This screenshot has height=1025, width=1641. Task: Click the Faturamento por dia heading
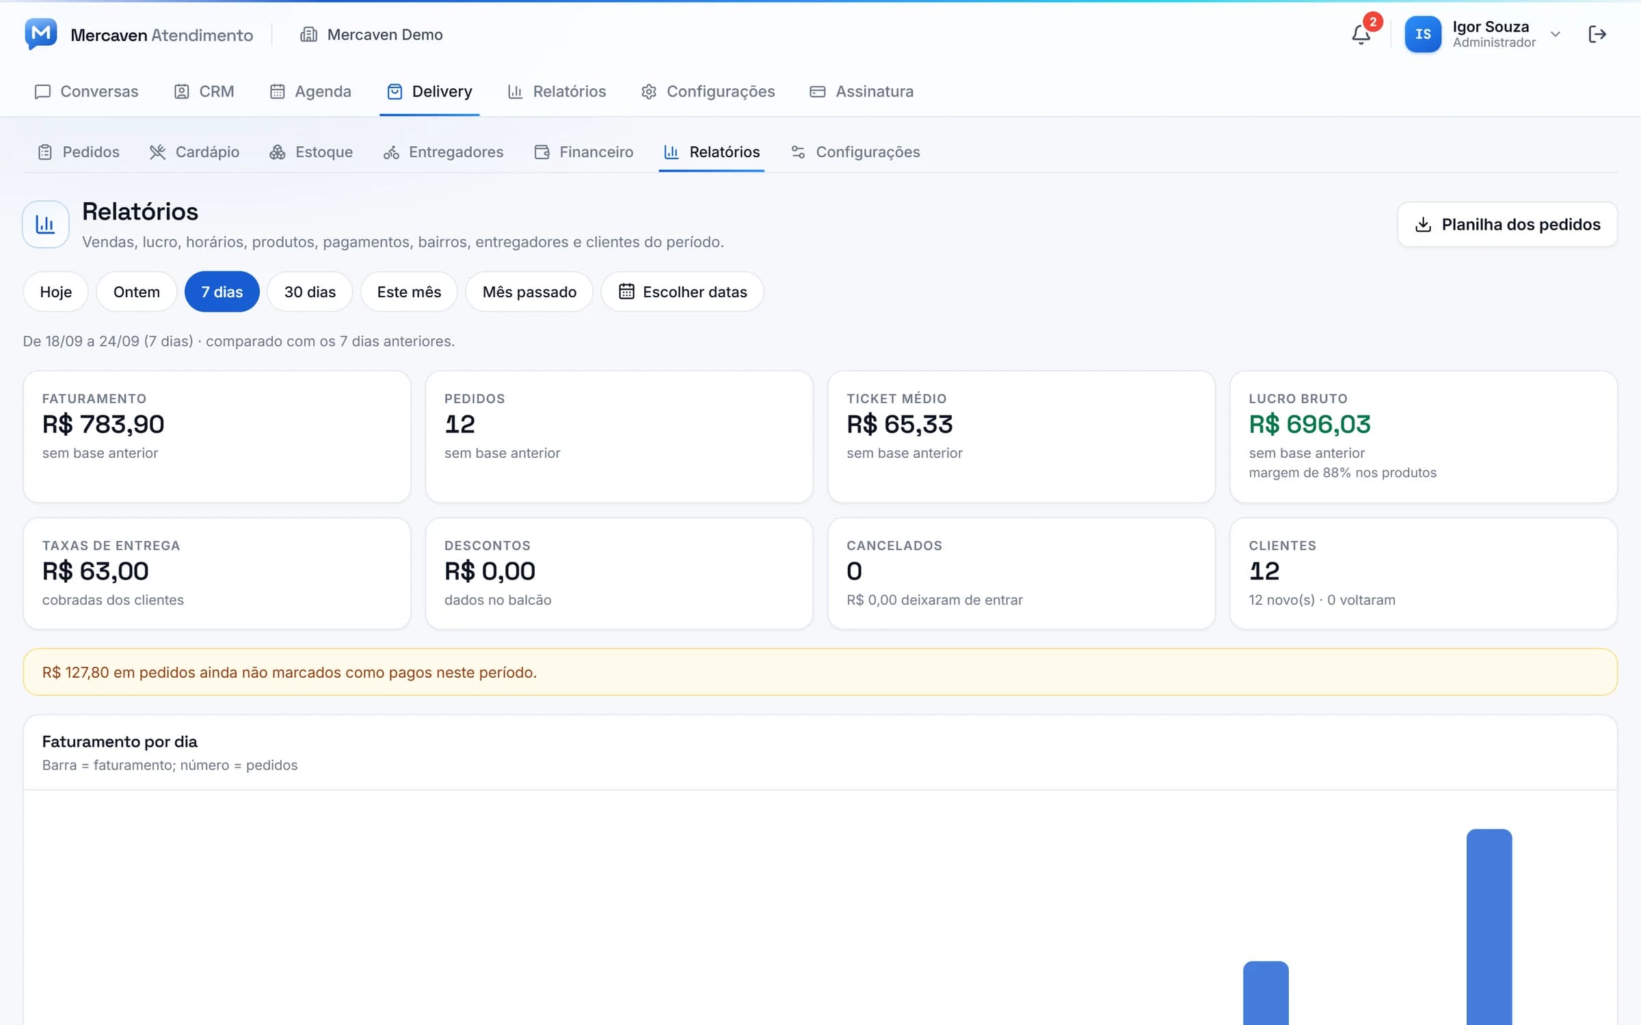(x=120, y=741)
